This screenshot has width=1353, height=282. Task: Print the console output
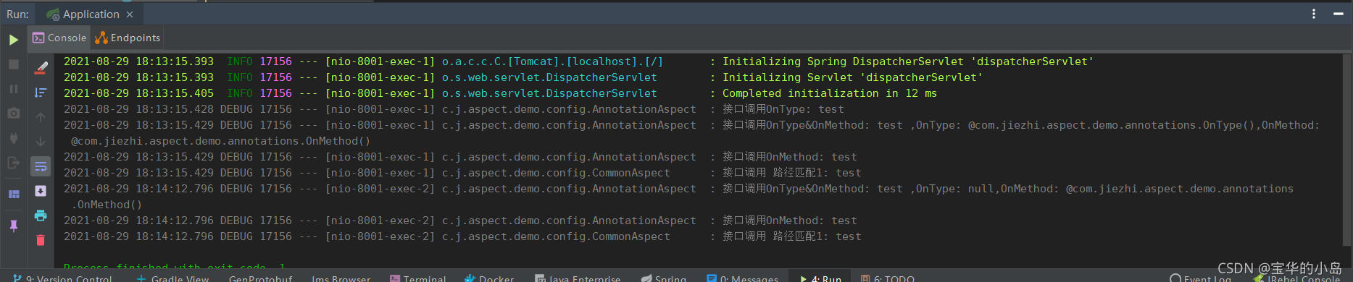[41, 215]
